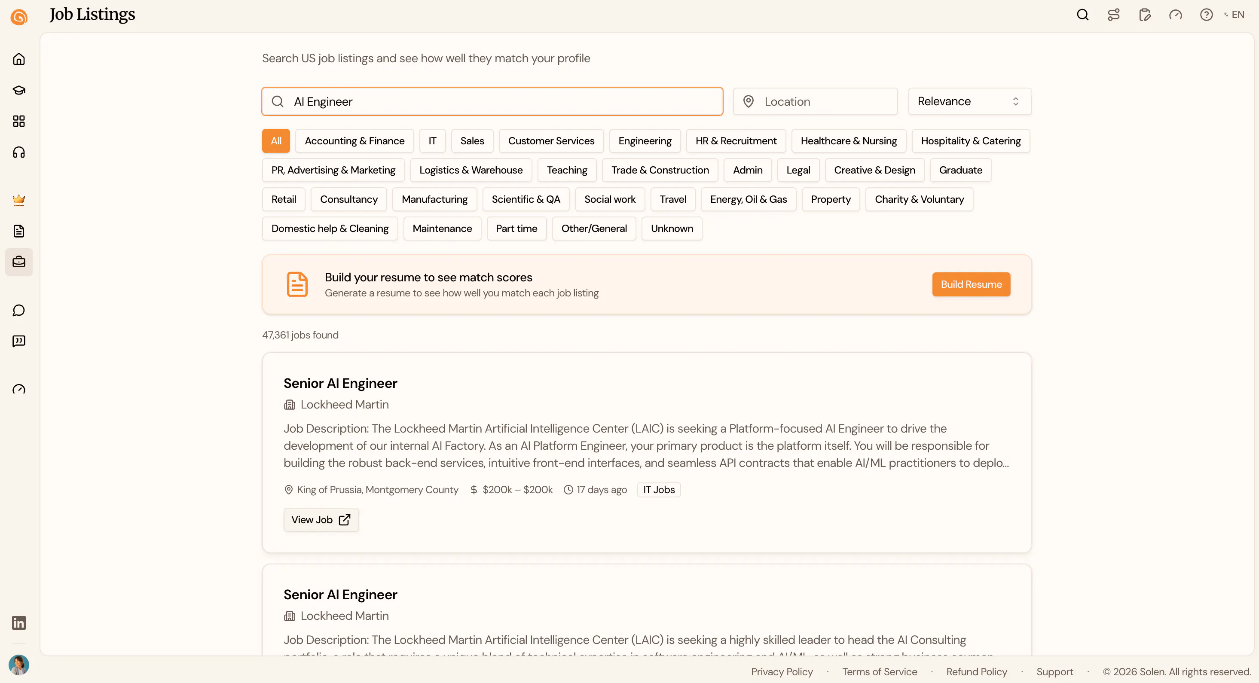The width and height of the screenshot is (1259, 683).
Task: Open the four-squares grid sidebar icon
Action: pyautogui.click(x=18, y=121)
